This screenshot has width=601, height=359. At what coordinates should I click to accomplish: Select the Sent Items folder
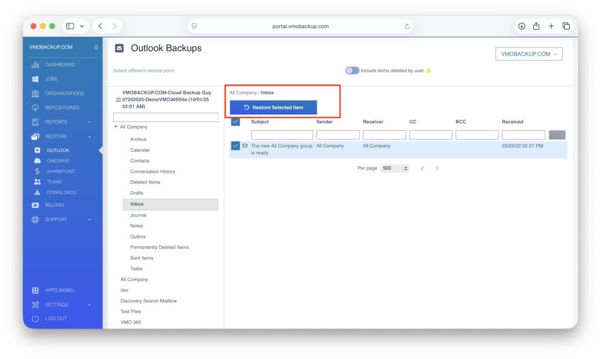(x=141, y=258)
